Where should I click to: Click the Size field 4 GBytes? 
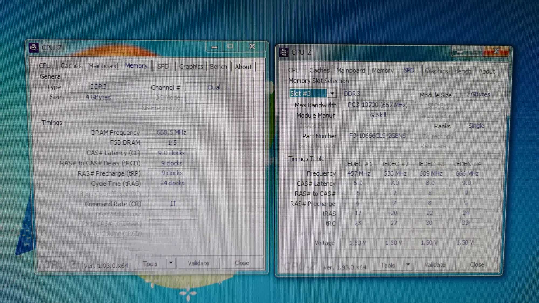pos(98,97)
